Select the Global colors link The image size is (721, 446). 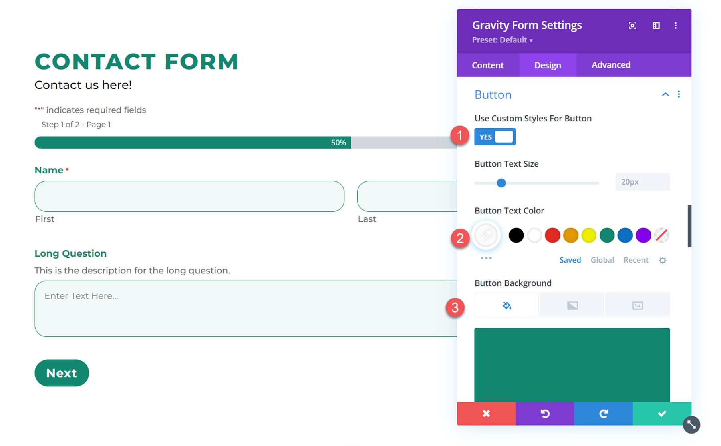[602, 260]
